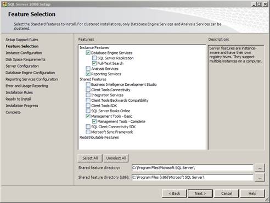Uncheck Management Tools - Basic

(x=88, y=116)
